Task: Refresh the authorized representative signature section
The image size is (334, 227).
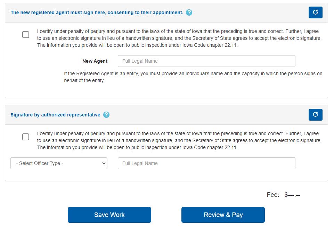Action: (x=315, y=115)
